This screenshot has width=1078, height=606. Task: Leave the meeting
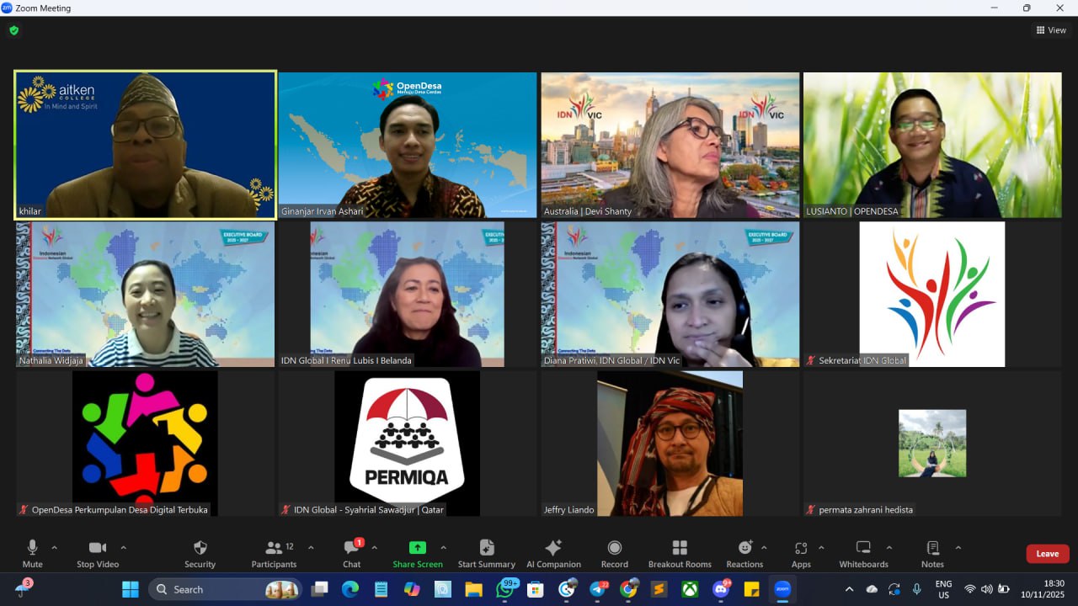click(1047, 554)
